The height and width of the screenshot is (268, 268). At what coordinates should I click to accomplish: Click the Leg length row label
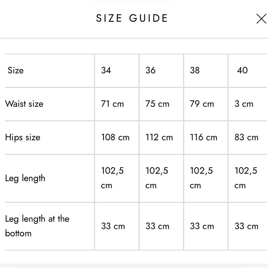tap(25, 178)
